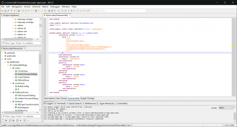Switch to the Graph tab
237x127 pixels.
coord(83,98)
